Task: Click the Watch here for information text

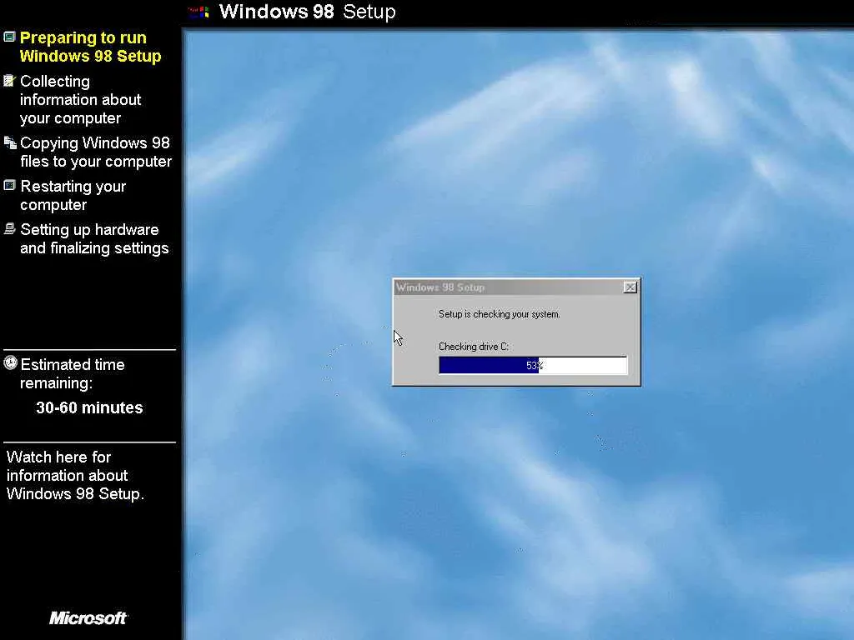Action: pos(75,475)
